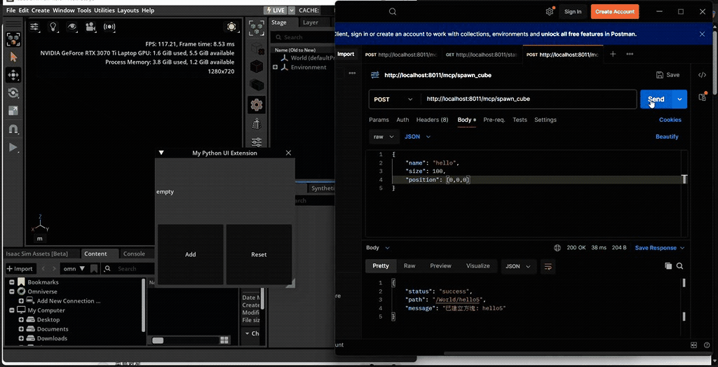Collapse the Omniverse tree node
718x367 pixels.
point(12,291)
